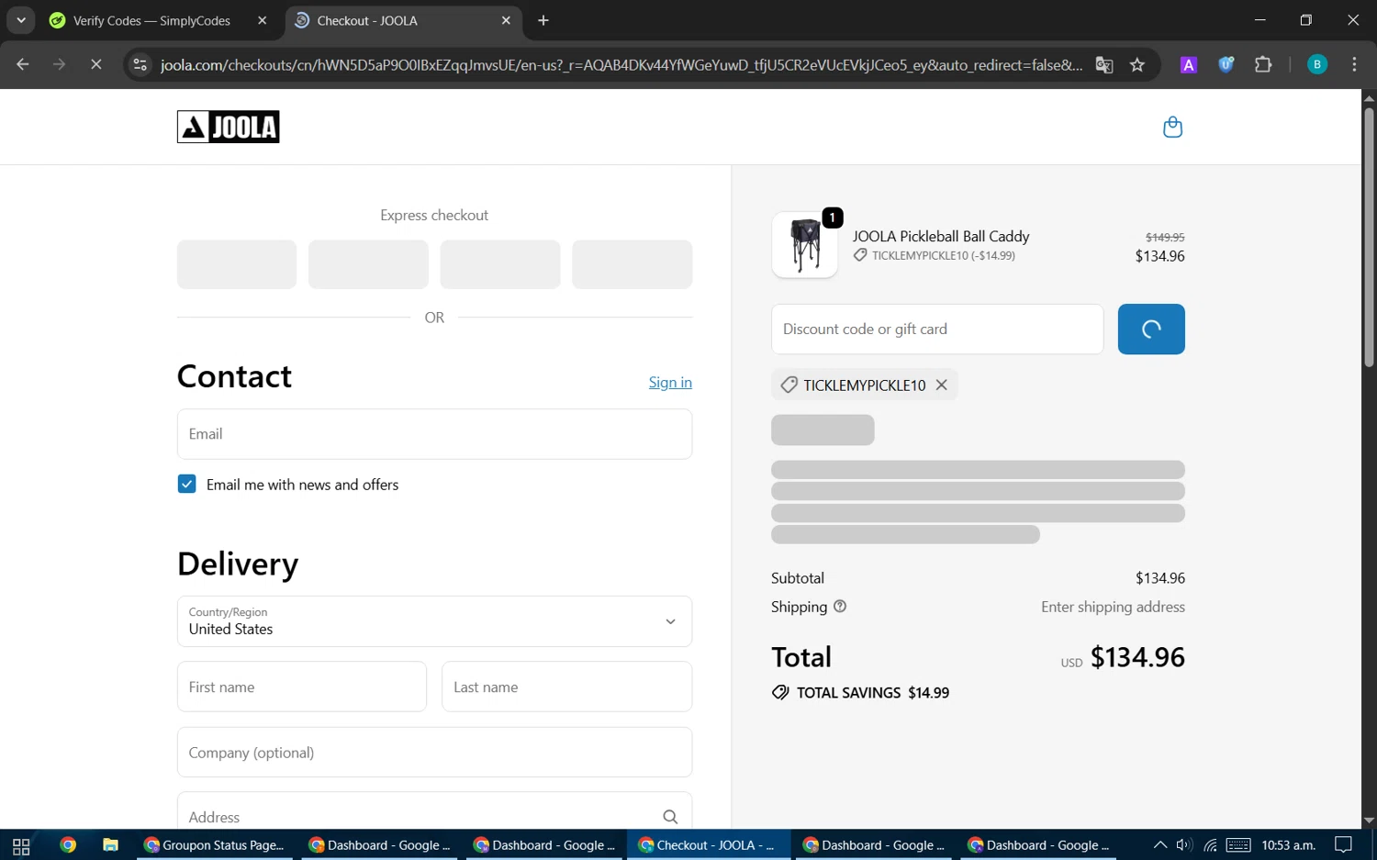
Task: Close the Checkout JOOLA tab
Action: coord(506,20)
